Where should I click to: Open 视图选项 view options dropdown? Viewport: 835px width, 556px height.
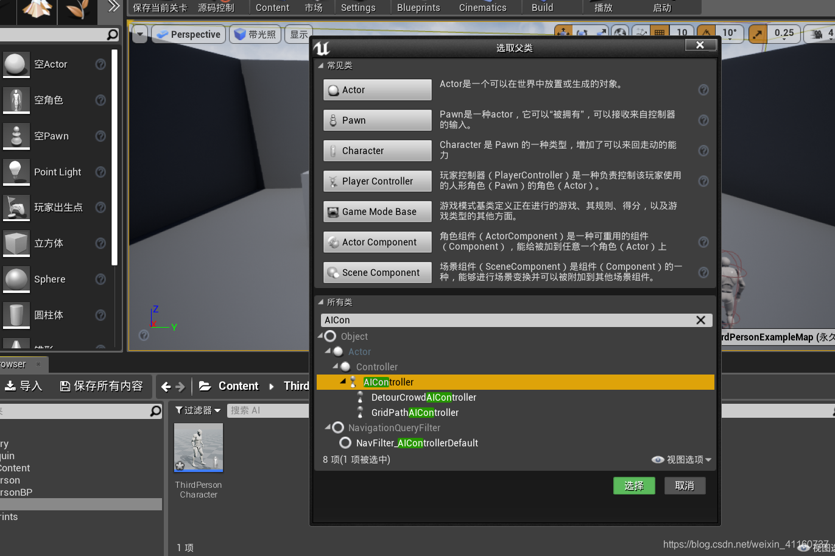(x=682, y=460)
